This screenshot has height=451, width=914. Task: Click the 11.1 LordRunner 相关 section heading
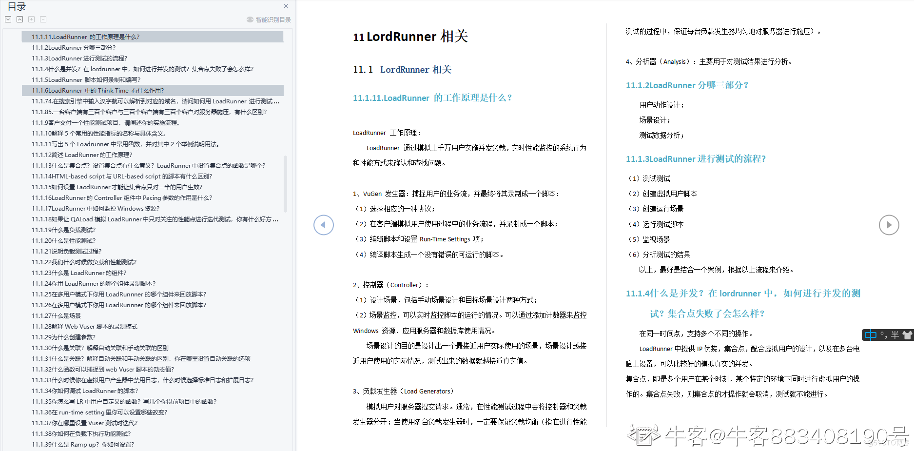(x=402, y=70)
